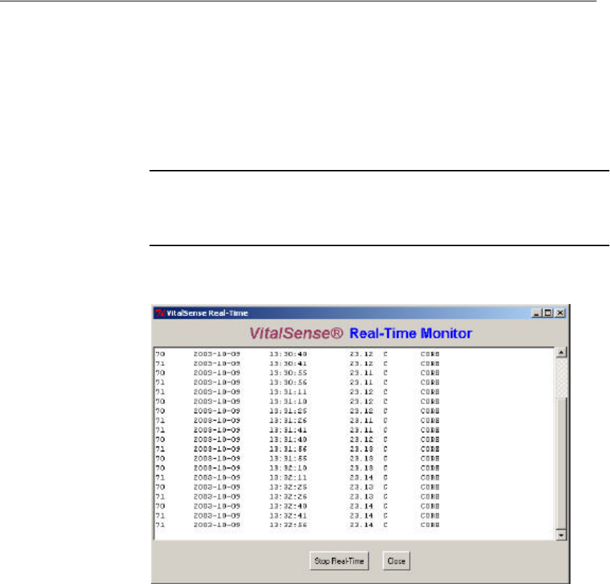
Task: Select the time value 13:31:10
Action: [x=288, y=401]
